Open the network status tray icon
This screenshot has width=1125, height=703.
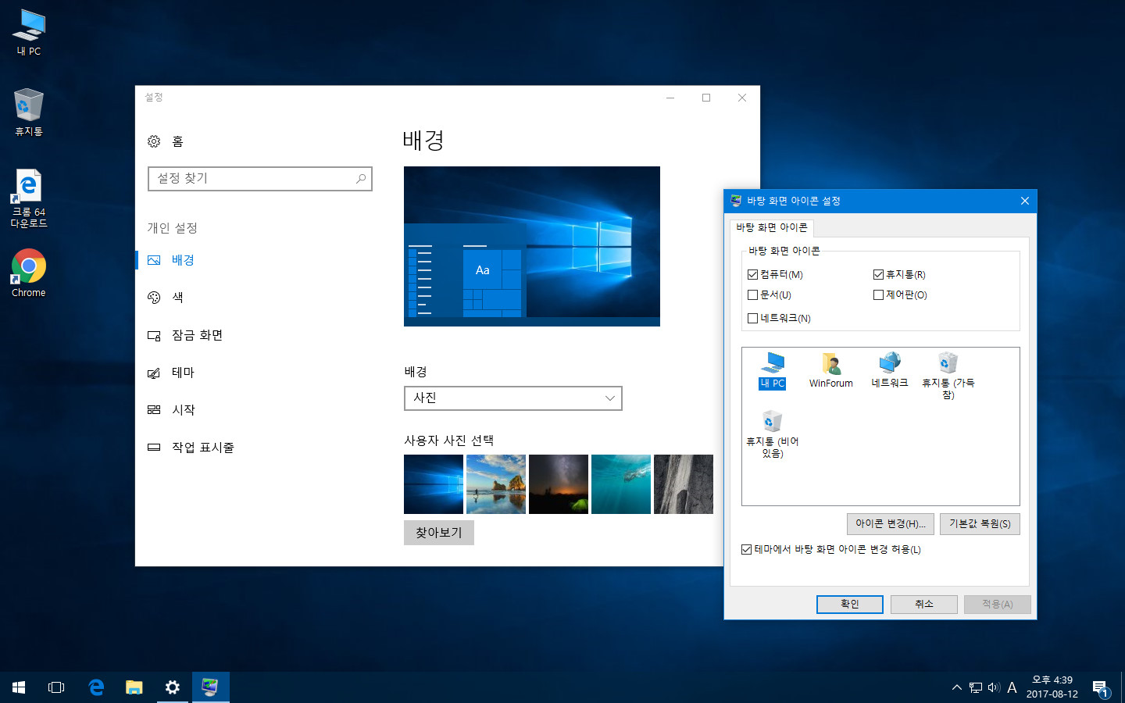(976, 687)
